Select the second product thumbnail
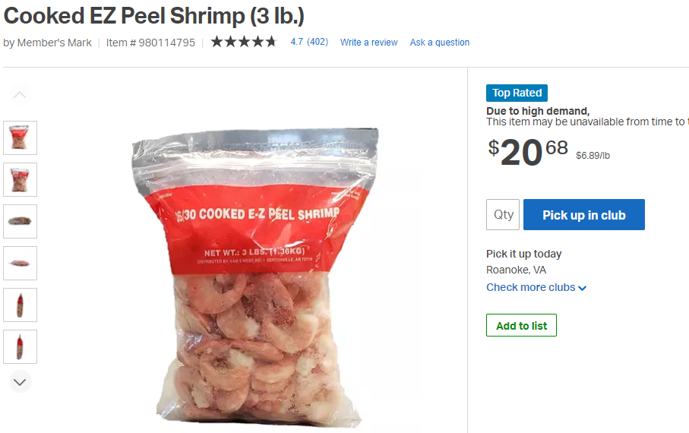This screenshot has height=433, width=689. point(21,179)
